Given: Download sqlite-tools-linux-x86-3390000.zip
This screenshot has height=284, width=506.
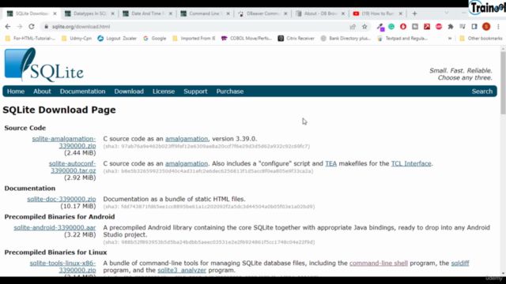Looking at the screenshot, I should click(x=63, y=267).
